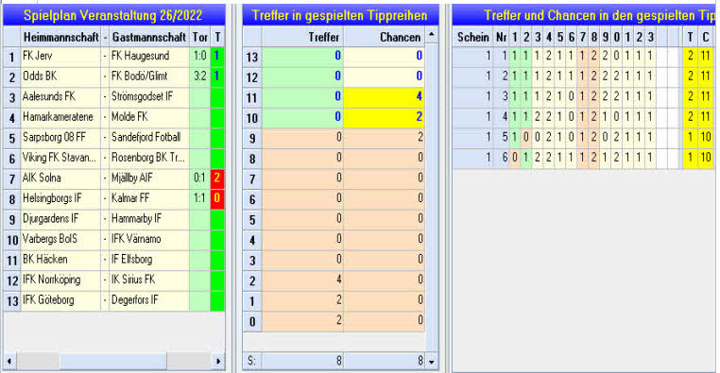Click the 3:2 score cell
Image resolution: width=720 pixels, height=373 pixels.
click(x=199, y=76)
